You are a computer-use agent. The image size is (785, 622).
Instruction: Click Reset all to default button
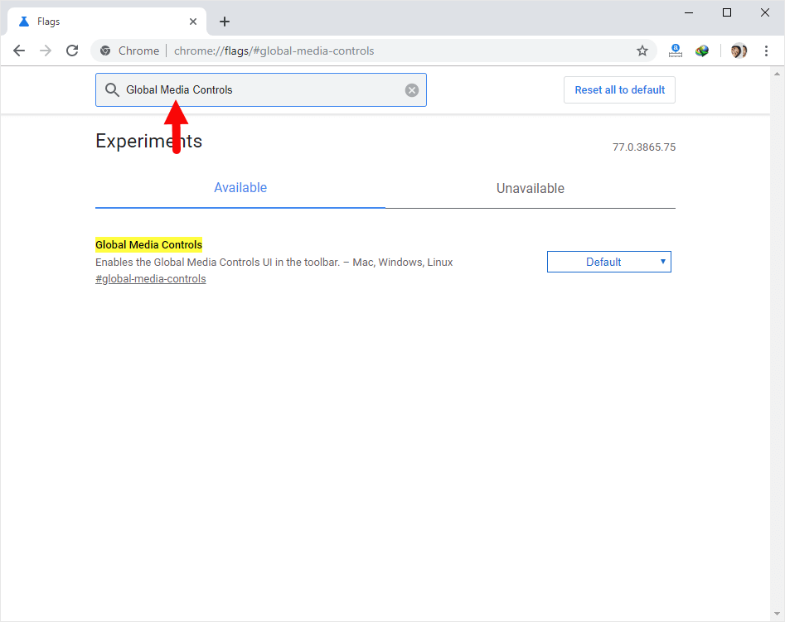pyautogui.click(x=619, y=90)
